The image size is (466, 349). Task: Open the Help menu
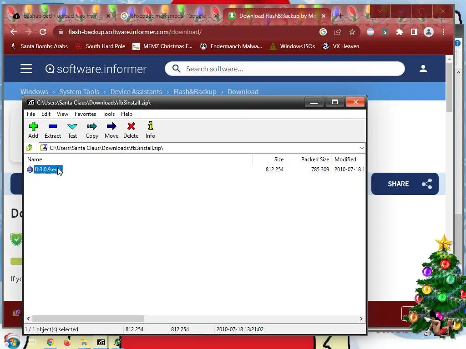pyautogui.click(x=127, y=114)
